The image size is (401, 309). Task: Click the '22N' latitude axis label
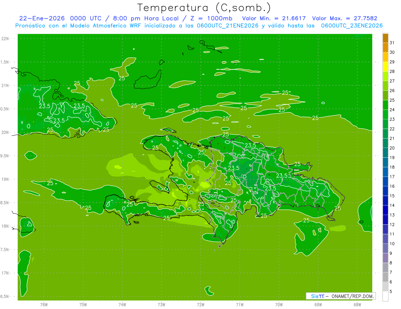5,39
